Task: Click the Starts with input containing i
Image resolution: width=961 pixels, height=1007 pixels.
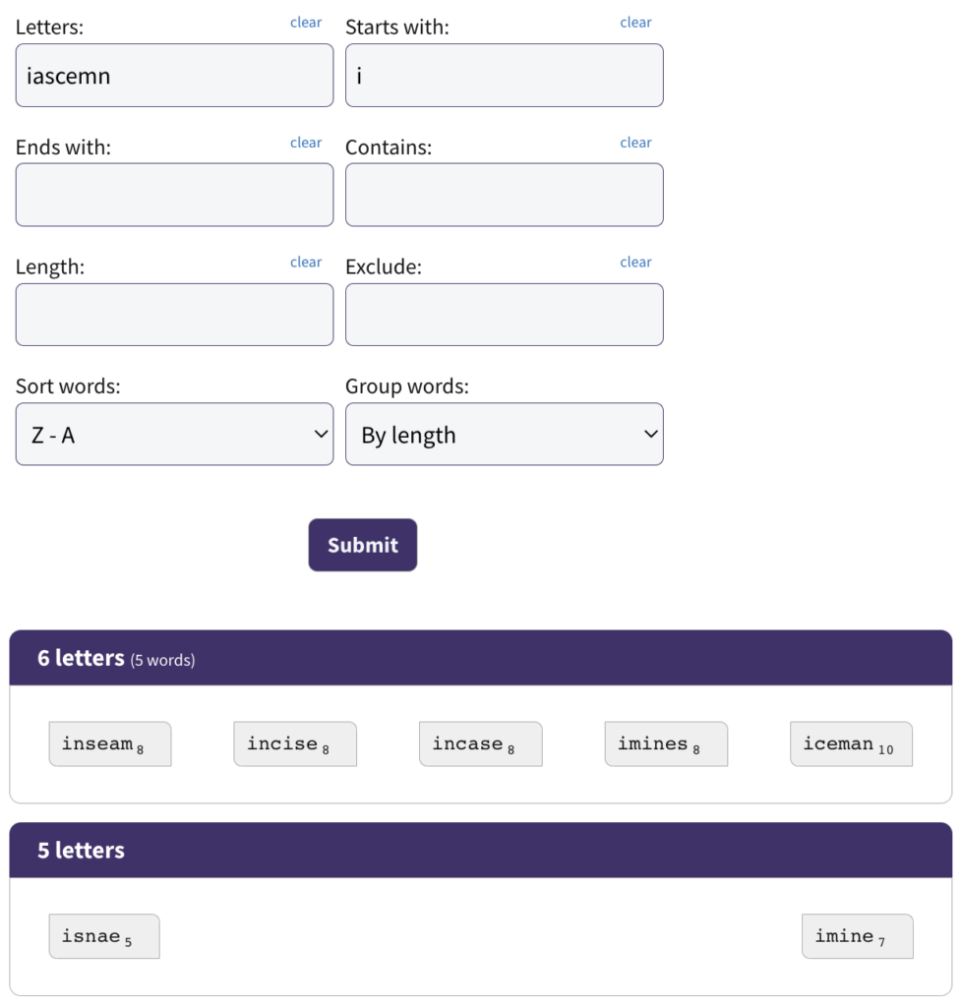Action: tap(504, 75)
